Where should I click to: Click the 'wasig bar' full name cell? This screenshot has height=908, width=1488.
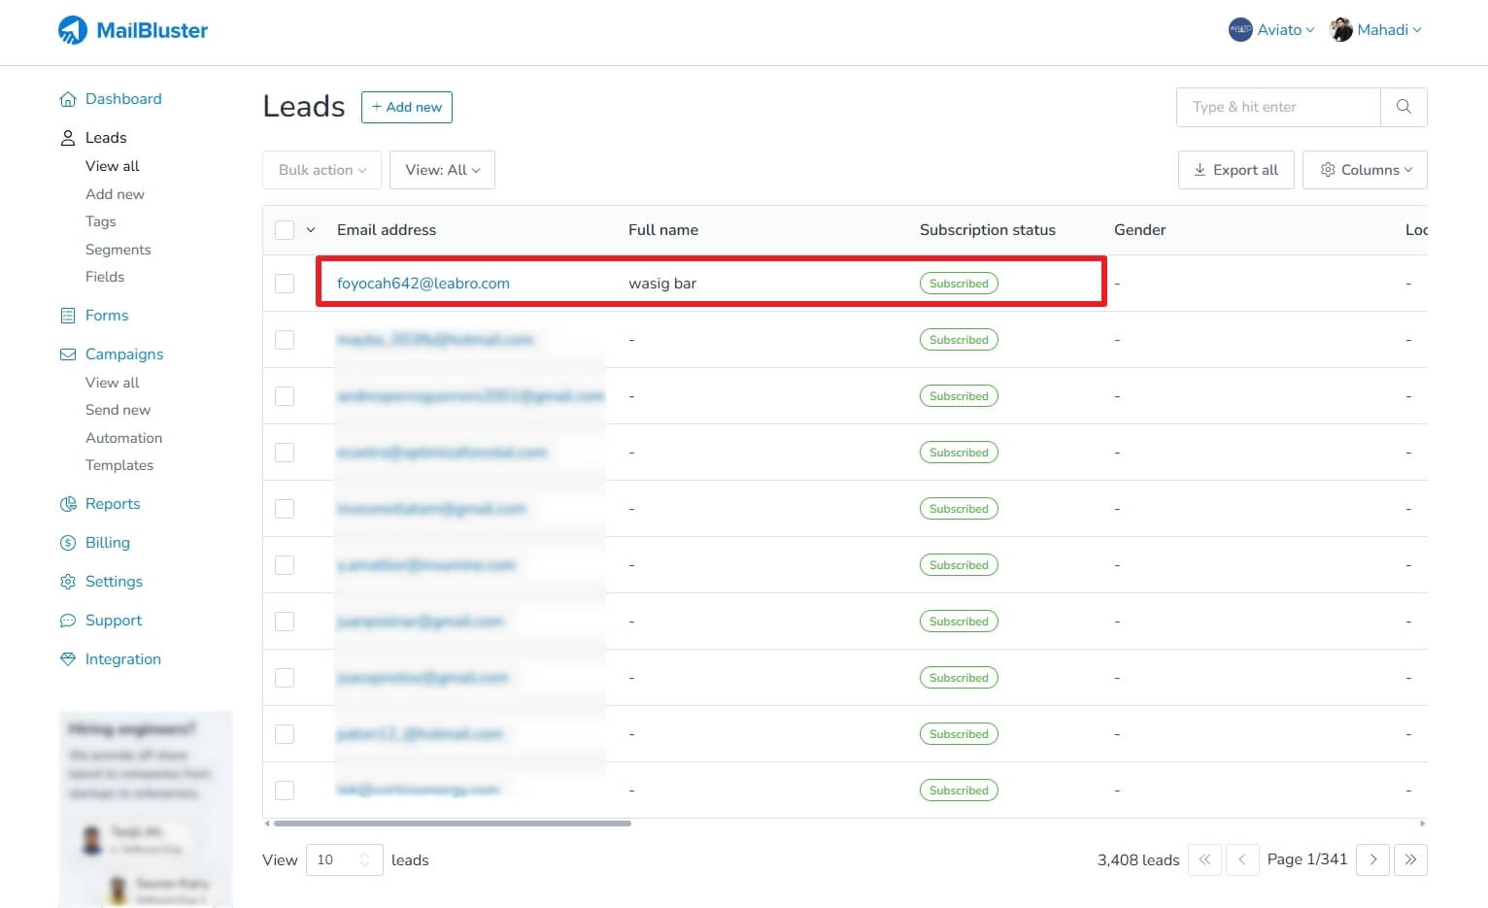662,284
